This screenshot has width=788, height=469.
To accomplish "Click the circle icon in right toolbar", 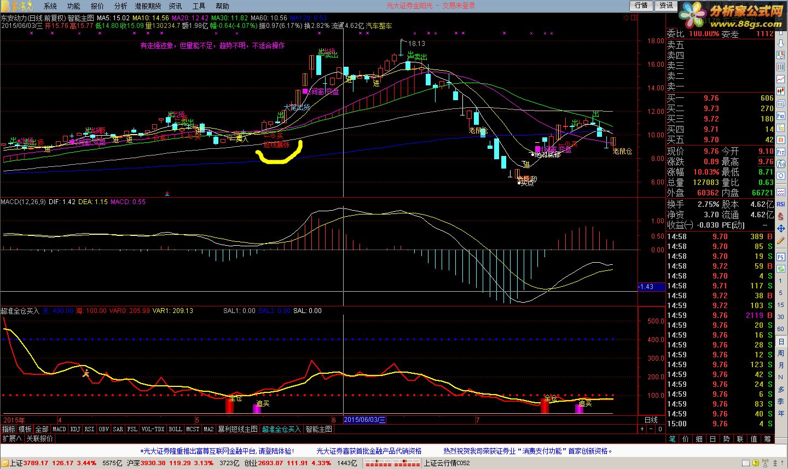I will 781,176.
